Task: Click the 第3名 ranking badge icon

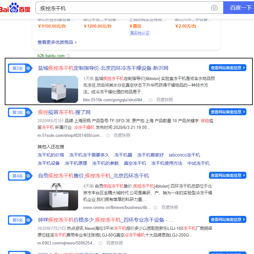Action: pyautogui.click(x=20, y=112)
